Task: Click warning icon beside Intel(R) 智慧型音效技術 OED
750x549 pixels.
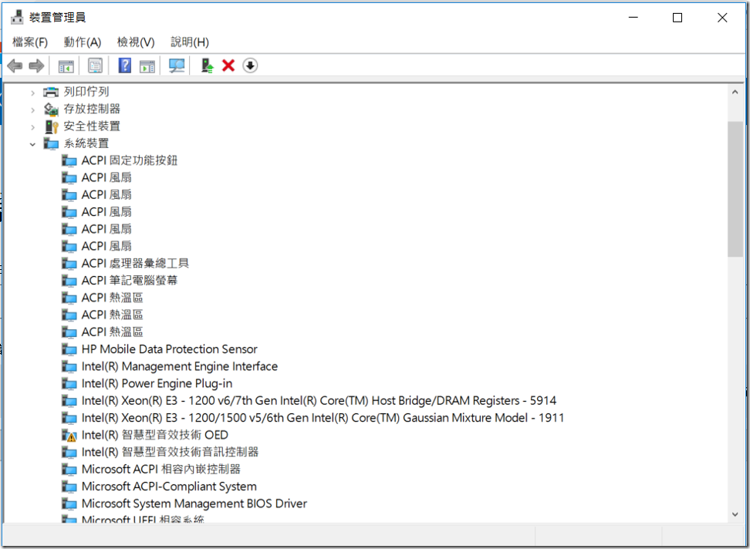Action: (x=69, y=436)
